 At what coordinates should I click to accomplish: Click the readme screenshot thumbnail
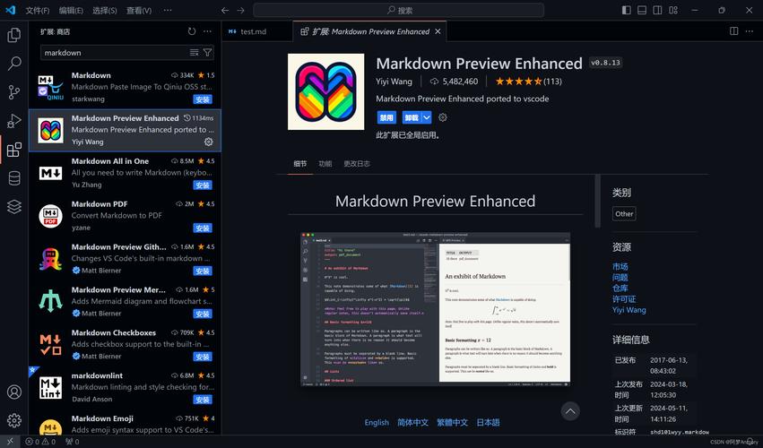(x=435, y=309)
